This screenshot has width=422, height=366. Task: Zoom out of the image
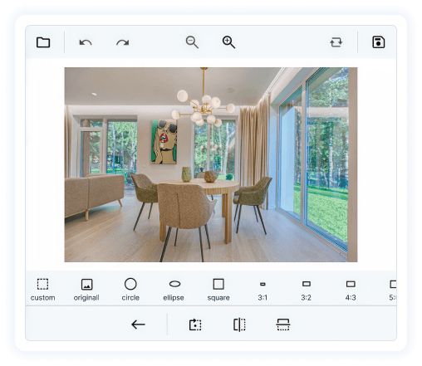click(x=192, y=42)
